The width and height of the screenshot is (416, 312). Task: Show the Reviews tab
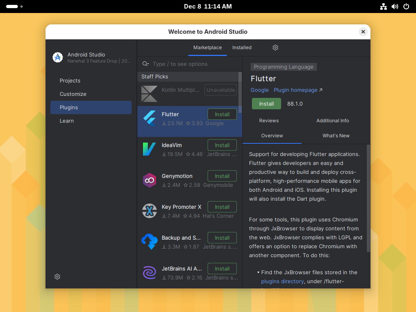[269, 121]
